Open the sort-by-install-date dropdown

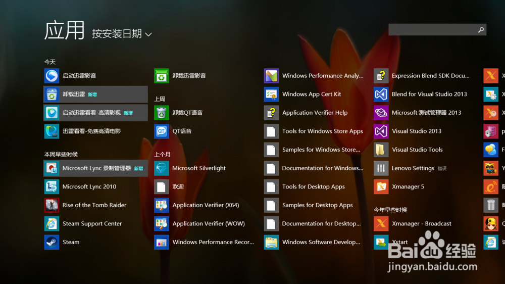click(x=122, y=33)
